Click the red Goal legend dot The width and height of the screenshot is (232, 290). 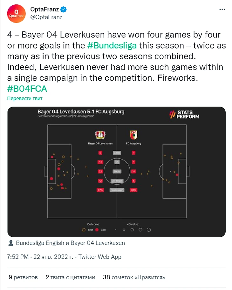[x=97, y=230]
